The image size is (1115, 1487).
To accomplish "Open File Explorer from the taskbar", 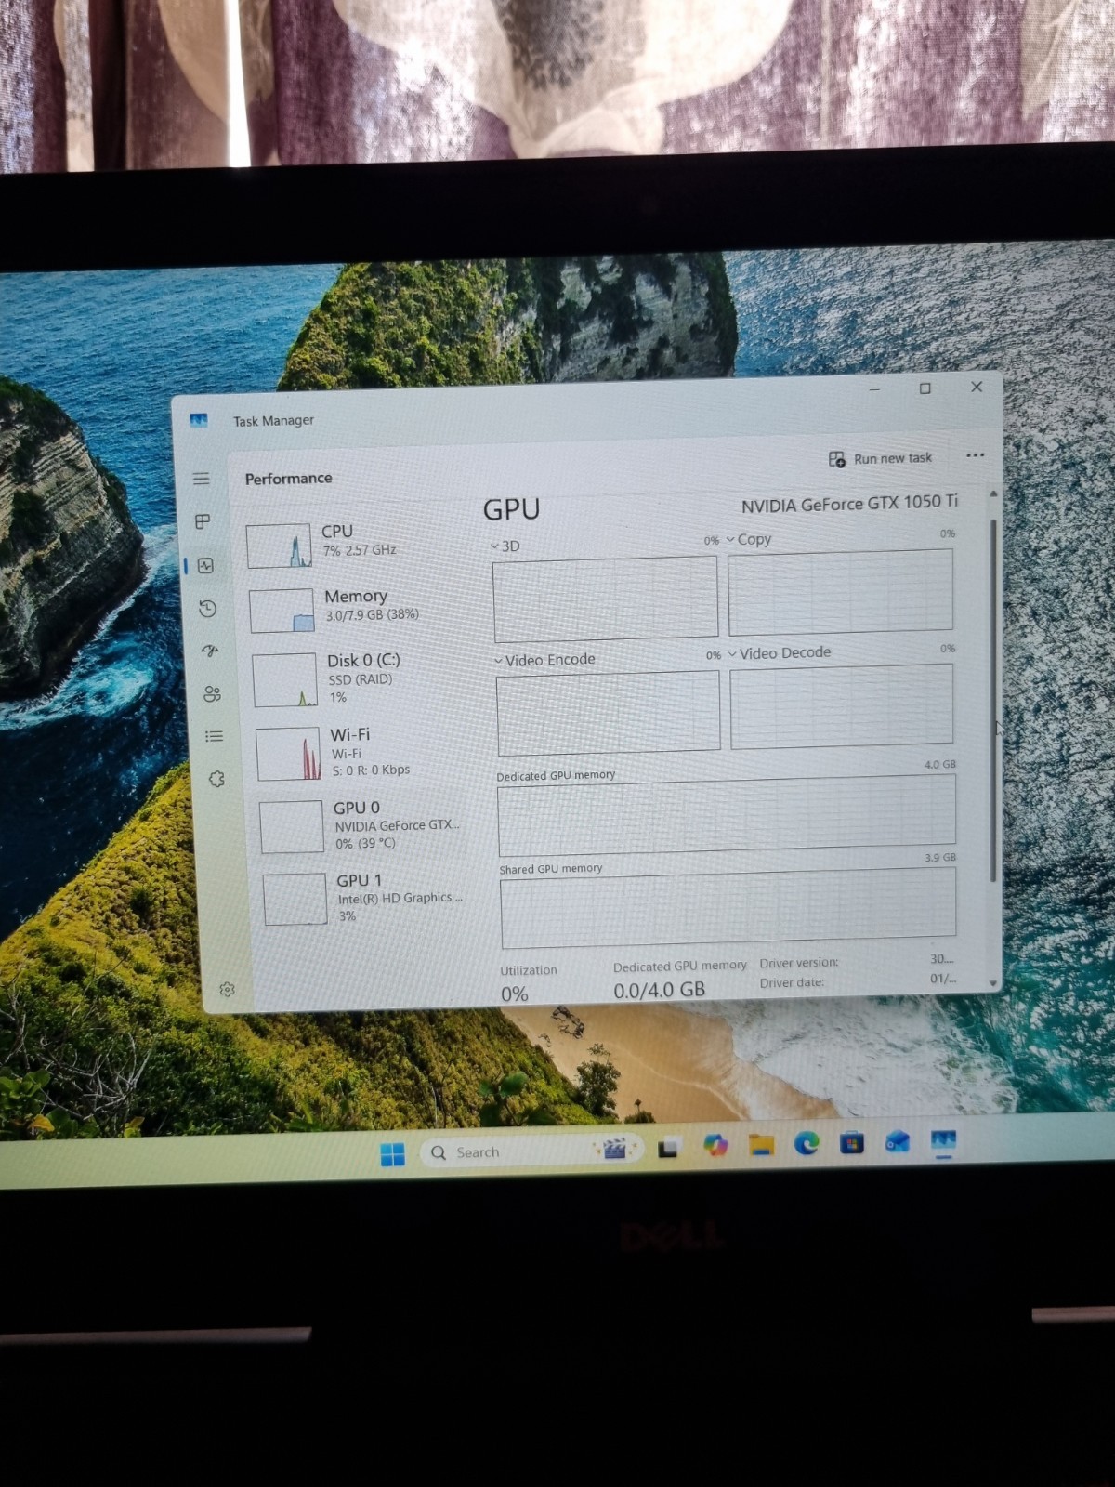I will (762, 1145).
